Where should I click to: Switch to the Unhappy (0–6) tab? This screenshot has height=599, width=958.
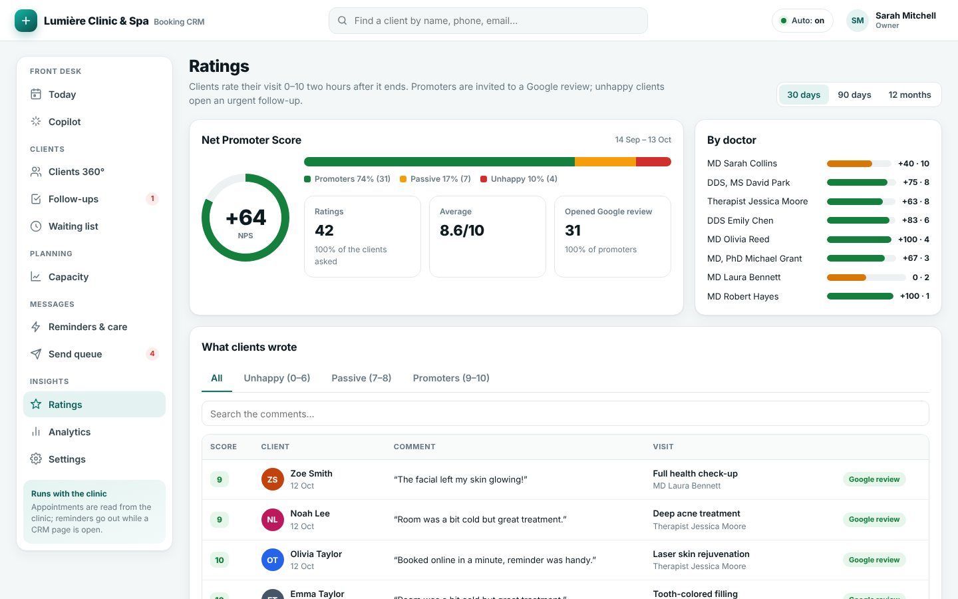(277, 378)
